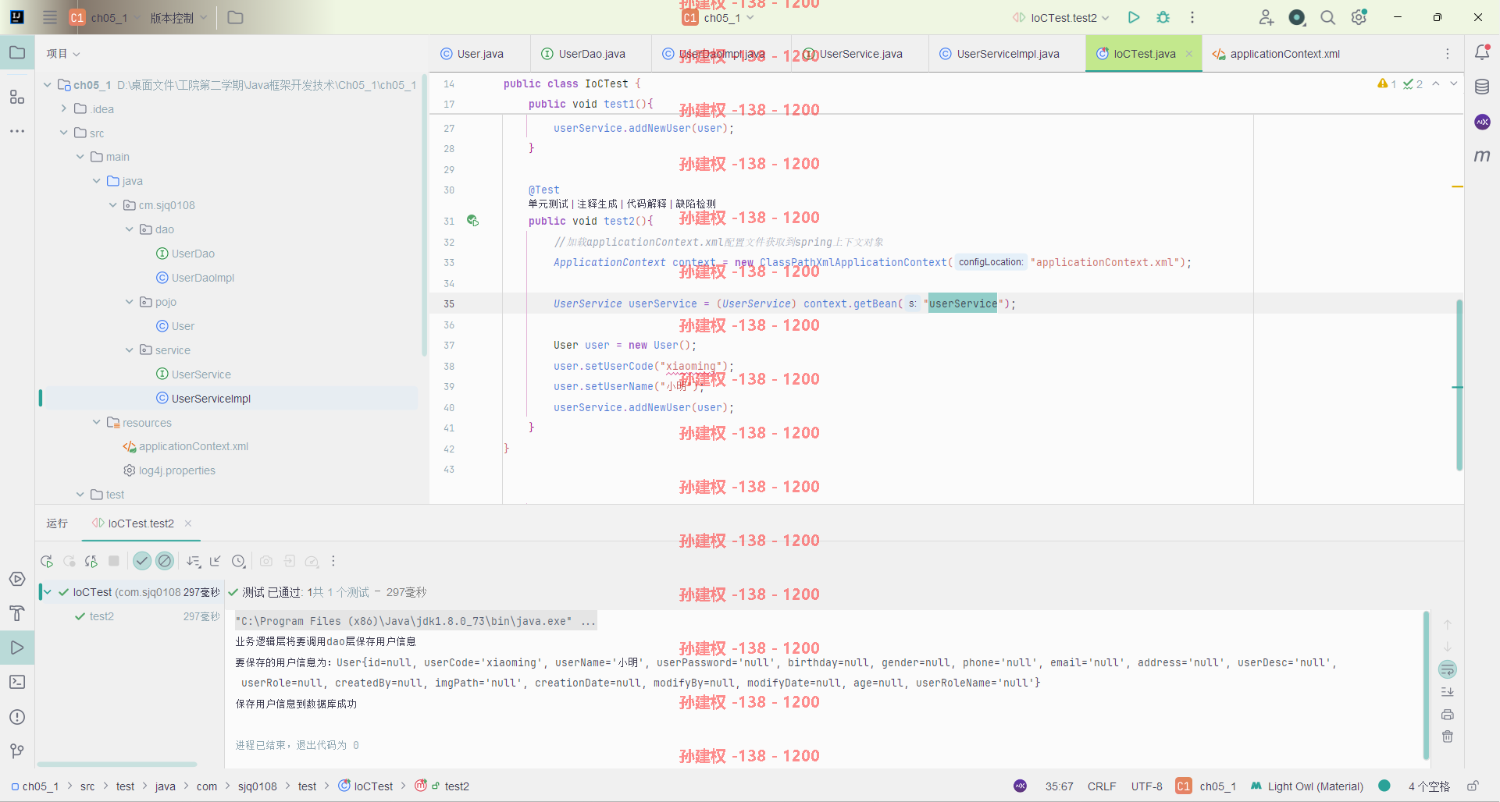The image size is (1500, 802).
Task: Open the Maven tool window m icon
Action: pos(1481,155)
